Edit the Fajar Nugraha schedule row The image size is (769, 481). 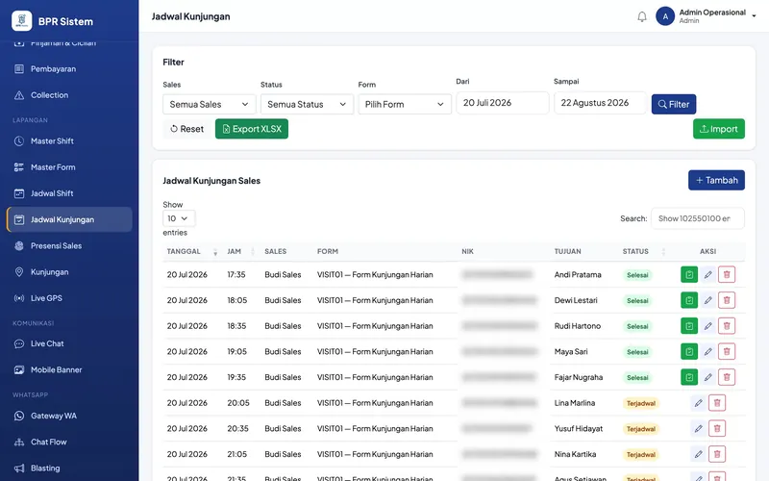(707, 377)
